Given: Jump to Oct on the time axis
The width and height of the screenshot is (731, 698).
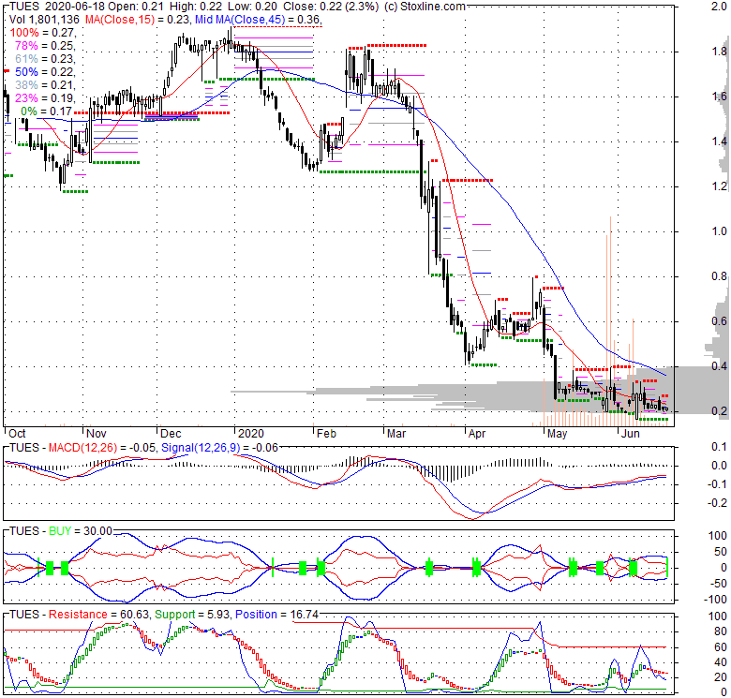Looking at the screenshot, I should (16, 434).
